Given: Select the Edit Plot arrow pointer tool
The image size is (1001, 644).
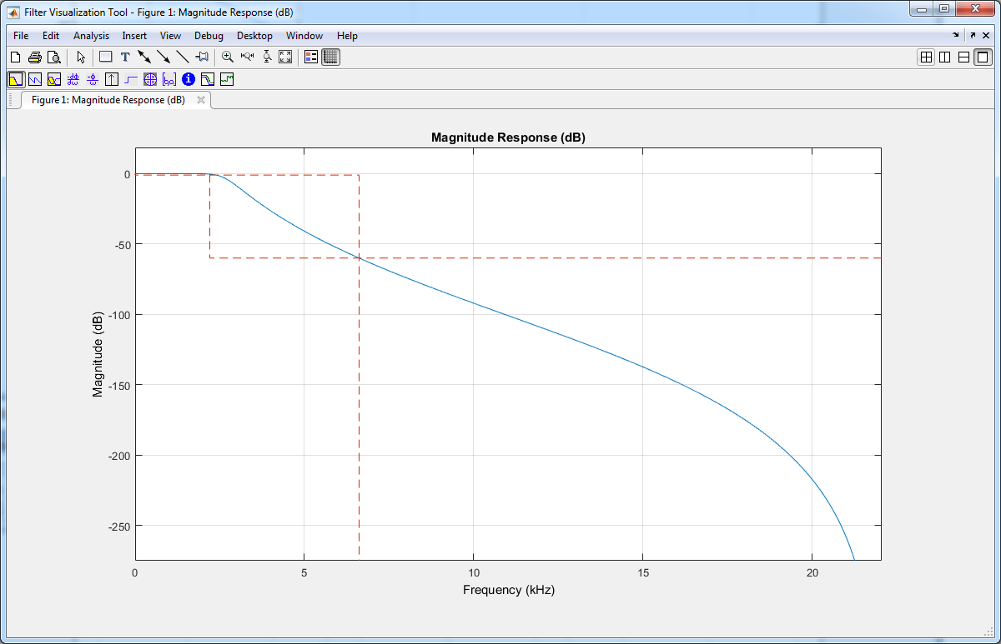Looking at the screenshot, I should click(x=81, y=57).
